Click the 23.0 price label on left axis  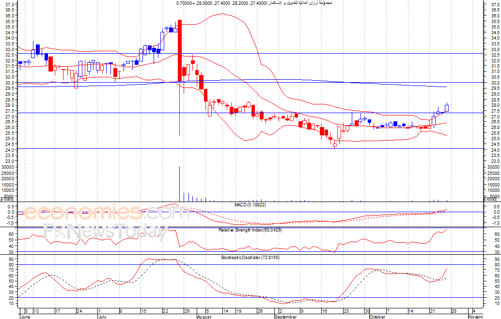(10, 161)
